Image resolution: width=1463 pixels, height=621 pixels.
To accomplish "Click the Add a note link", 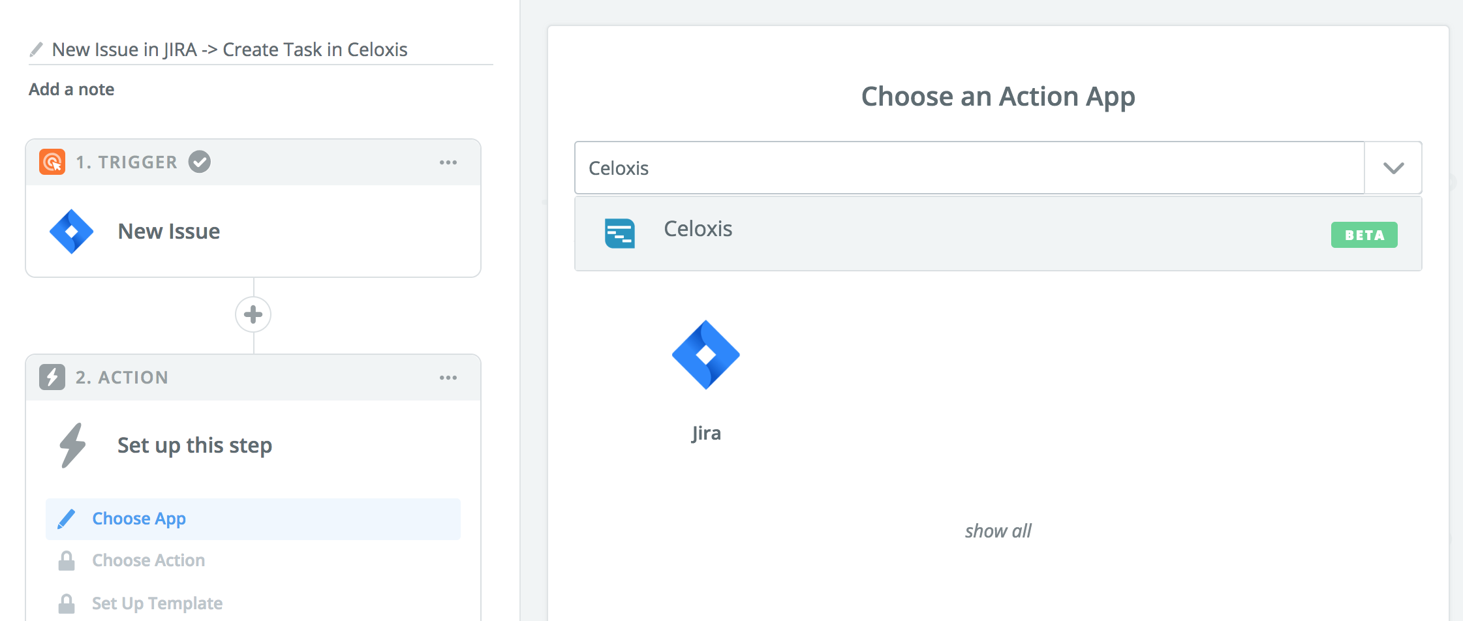I will pyautogui.click(x=72, y=89).
